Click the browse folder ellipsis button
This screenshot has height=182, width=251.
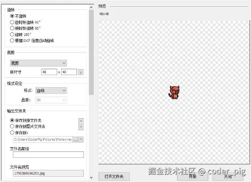click(75, 139)
